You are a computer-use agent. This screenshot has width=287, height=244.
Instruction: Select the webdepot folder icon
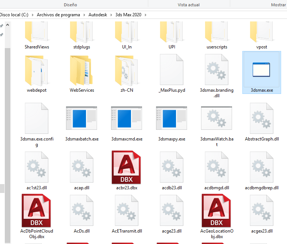click(37, 71)
